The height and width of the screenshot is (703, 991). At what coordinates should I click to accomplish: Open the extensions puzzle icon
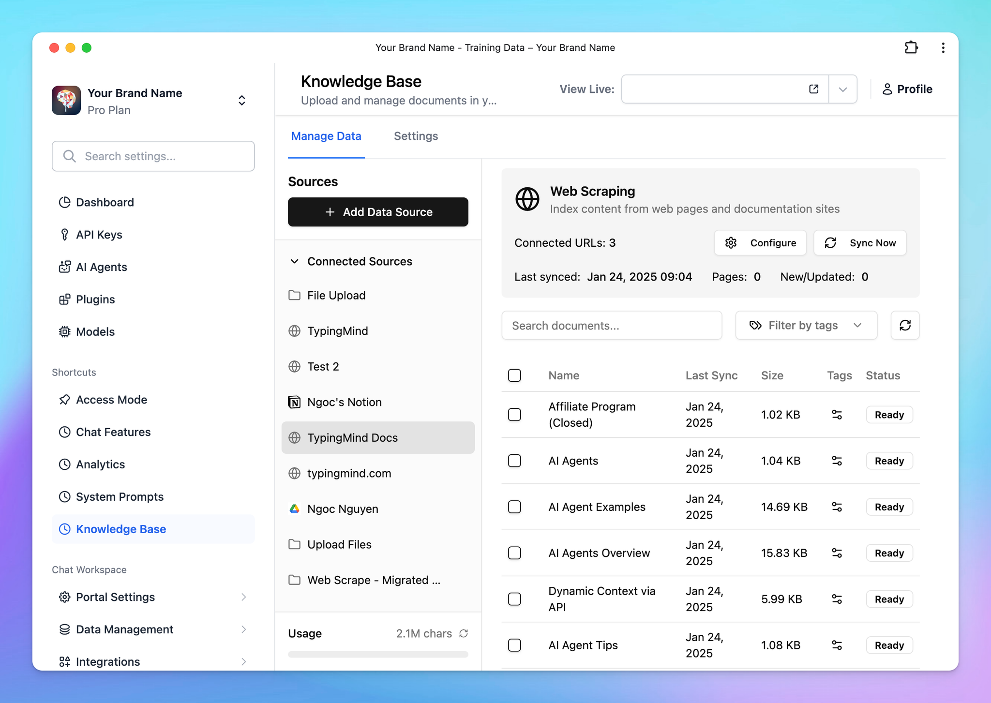point(911,47)
